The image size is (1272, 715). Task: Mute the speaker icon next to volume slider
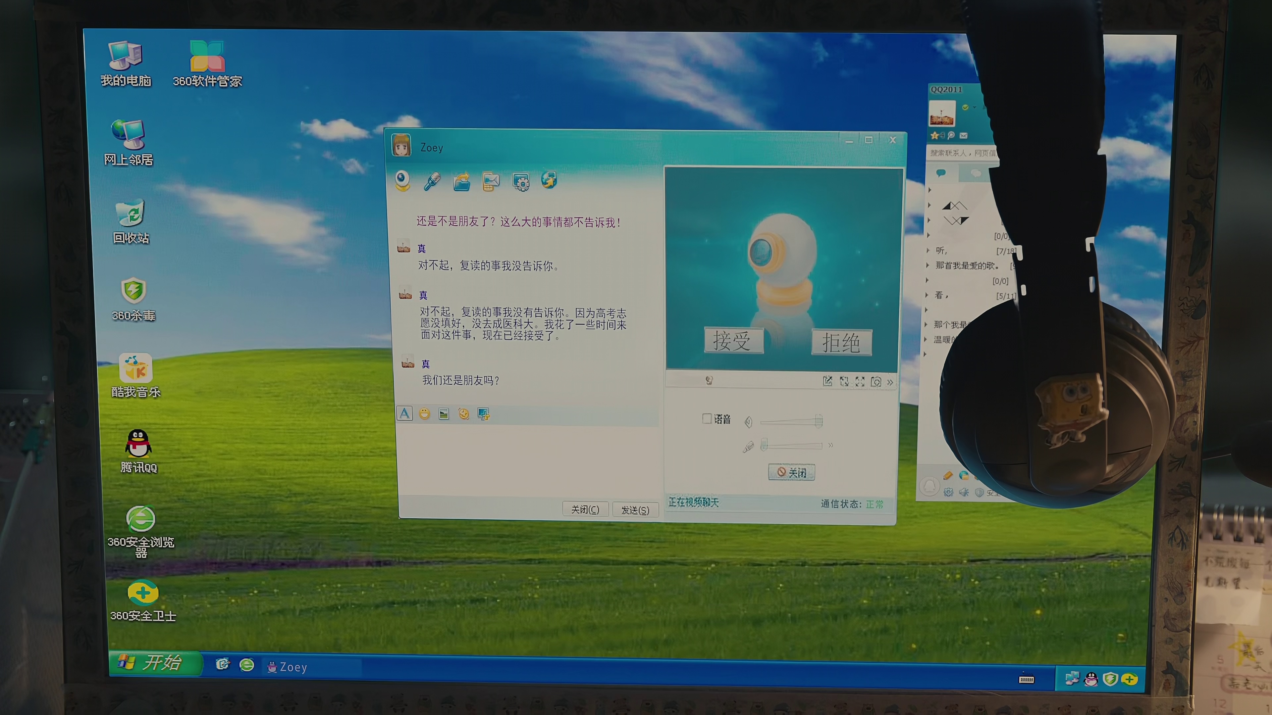749,422
